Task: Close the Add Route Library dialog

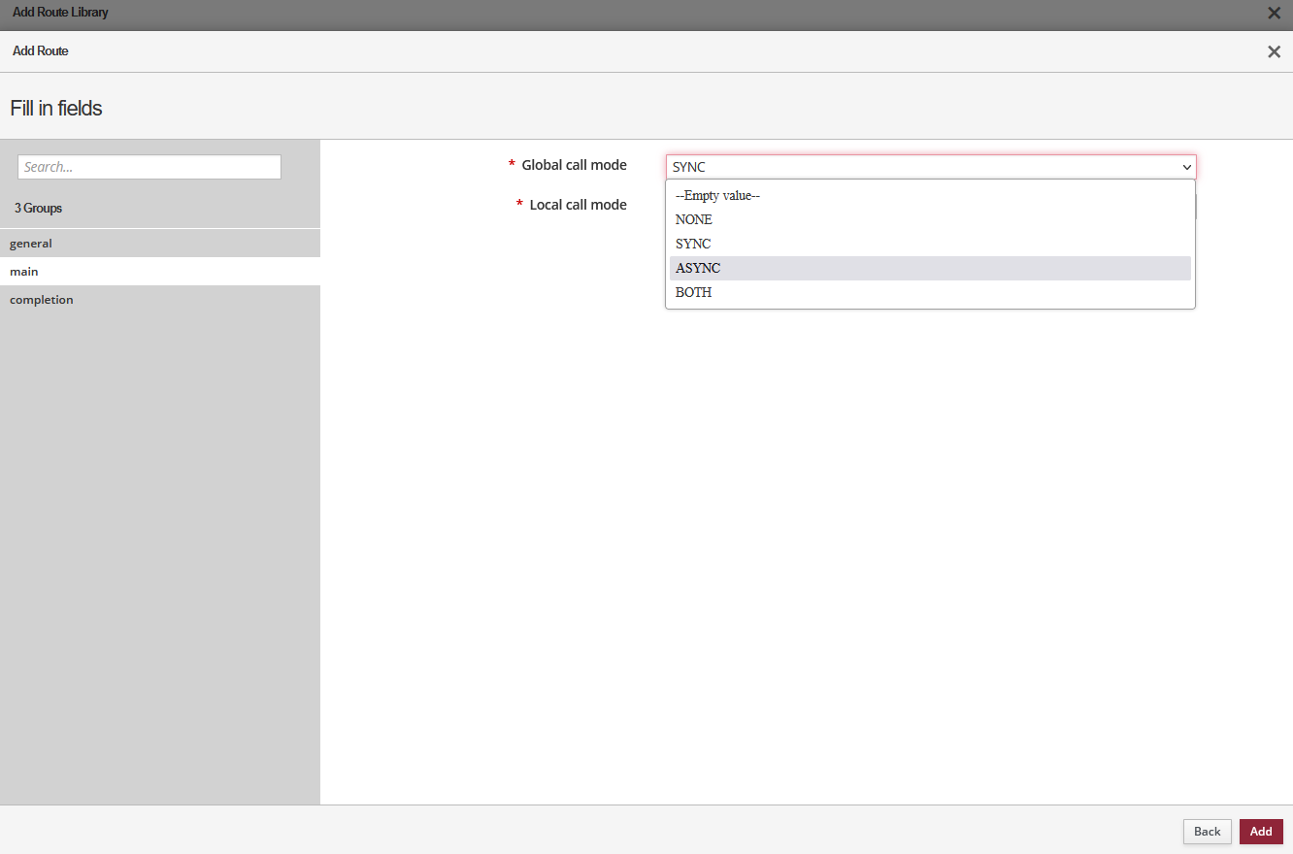Action: (x=1274, y=14)
